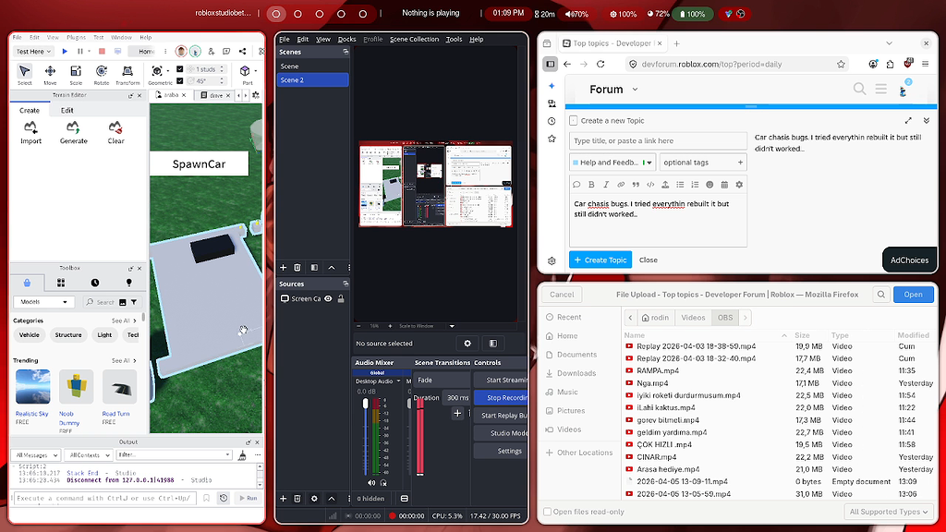Toggle the lock on the Screen Capture source
Viewport: 946px width, 532px height.
tap(341, 298)
